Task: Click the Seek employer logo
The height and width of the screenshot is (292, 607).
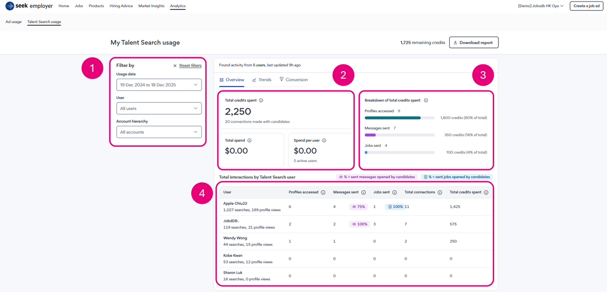Action: (29, 6)
